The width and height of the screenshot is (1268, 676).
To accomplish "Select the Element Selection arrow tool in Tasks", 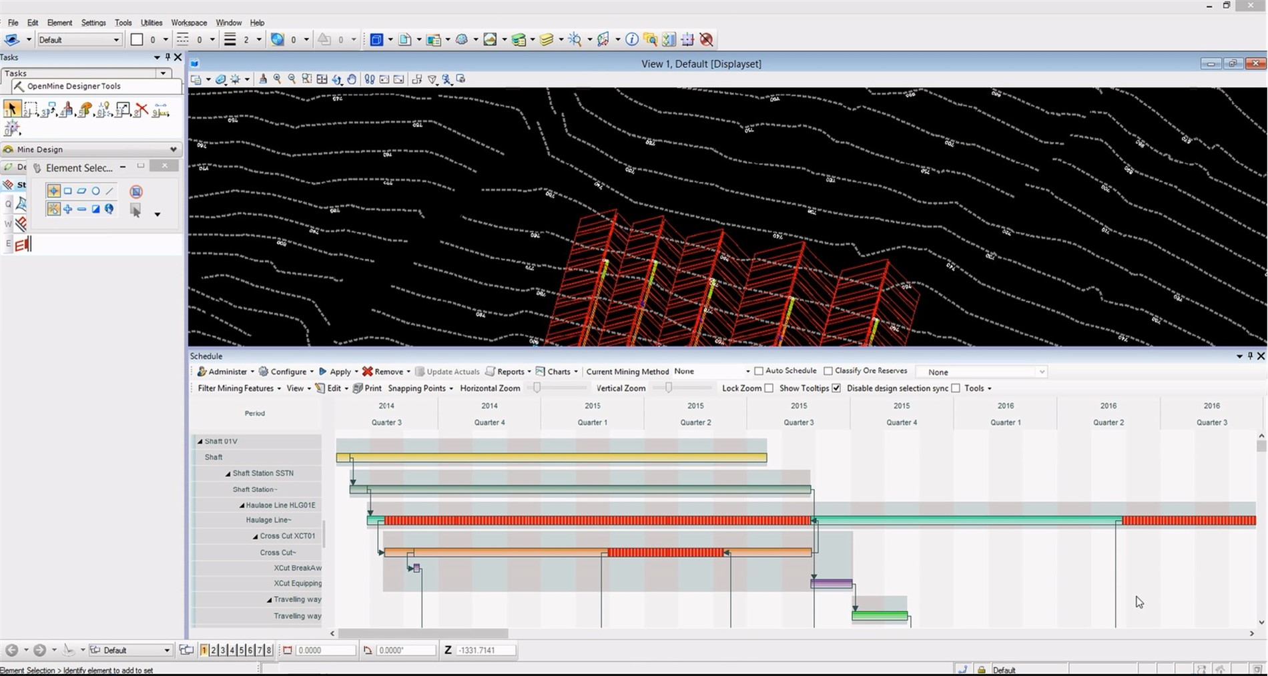I will pos(11,109).
